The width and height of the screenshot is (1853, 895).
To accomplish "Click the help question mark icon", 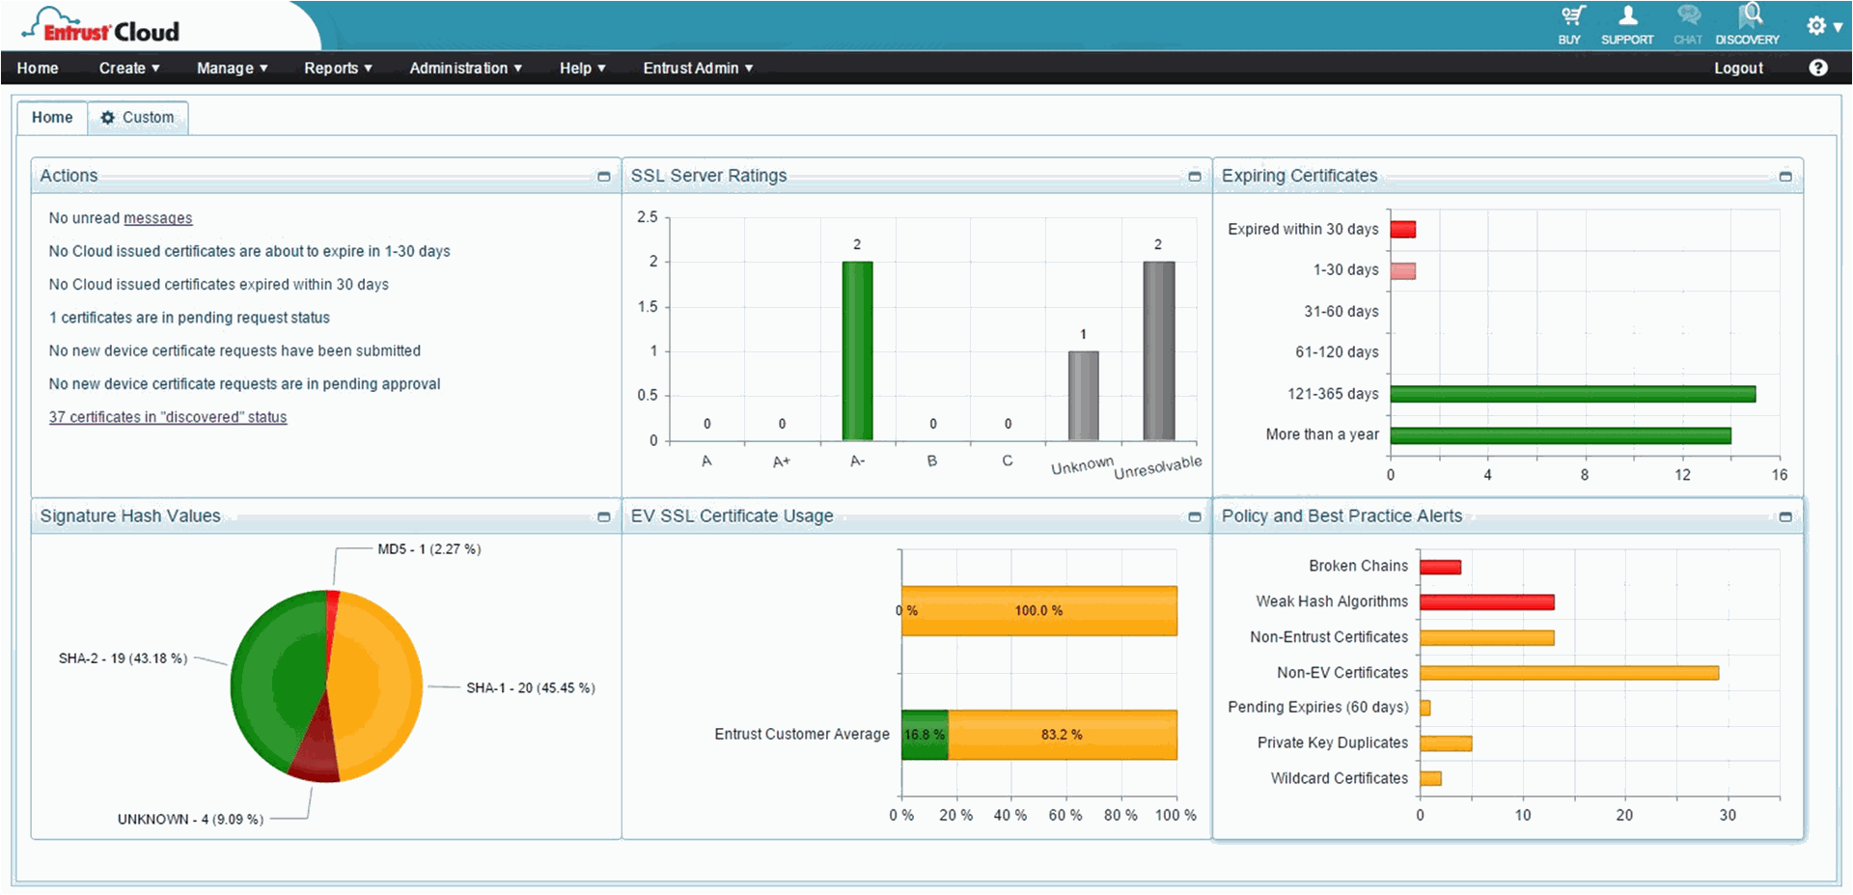I will click(1818, 68).
